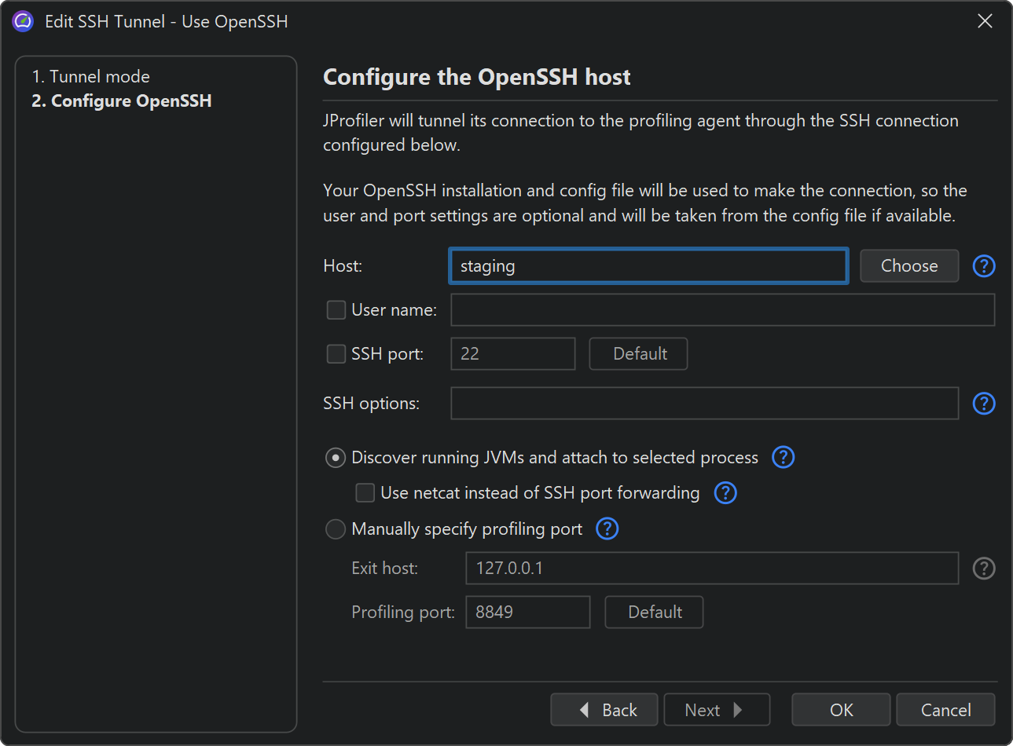Viewport: 1013px width, 746px height.
Task: Open help for SSH options field
Action: (x=984, y=404)
